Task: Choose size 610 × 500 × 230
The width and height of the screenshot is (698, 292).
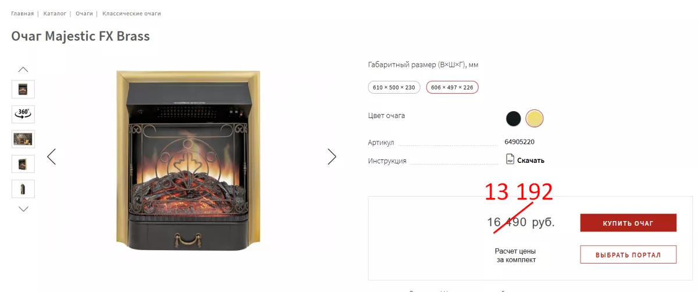Action: click(394, 87)
